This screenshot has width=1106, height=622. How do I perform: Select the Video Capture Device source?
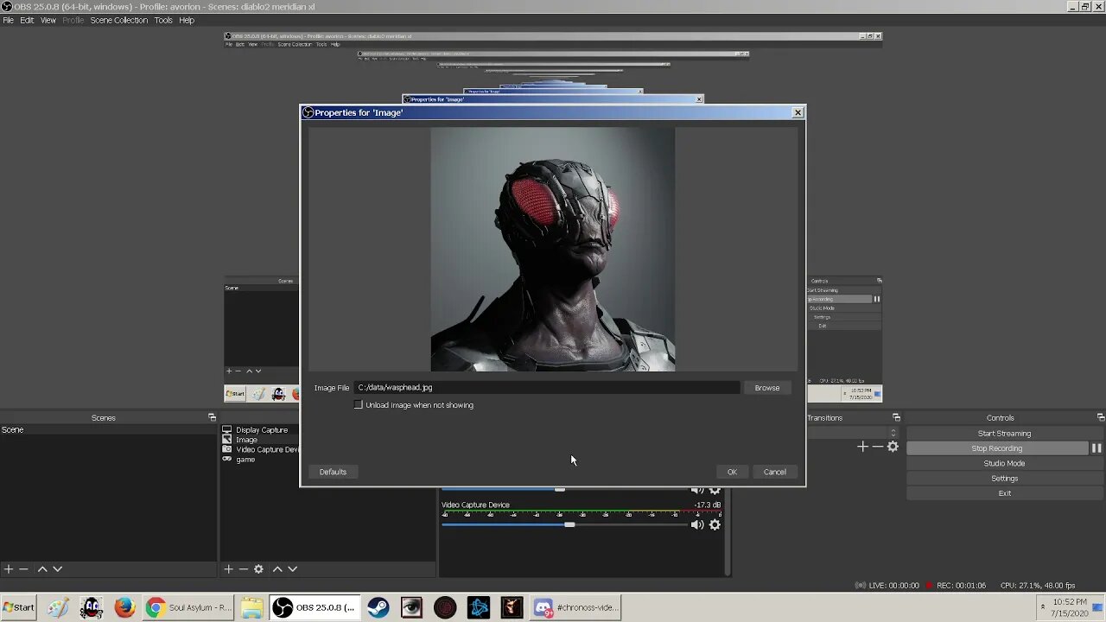point(267,449)
